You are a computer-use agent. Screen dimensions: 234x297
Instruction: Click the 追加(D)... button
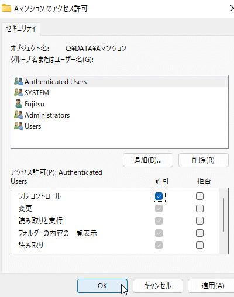click(x=148, y=160)
